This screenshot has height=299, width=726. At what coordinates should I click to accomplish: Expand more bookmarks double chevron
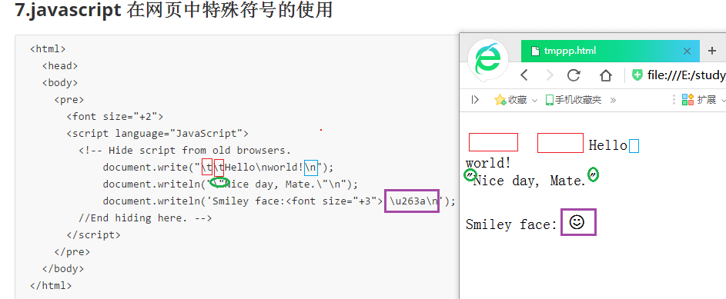[613, 100]
